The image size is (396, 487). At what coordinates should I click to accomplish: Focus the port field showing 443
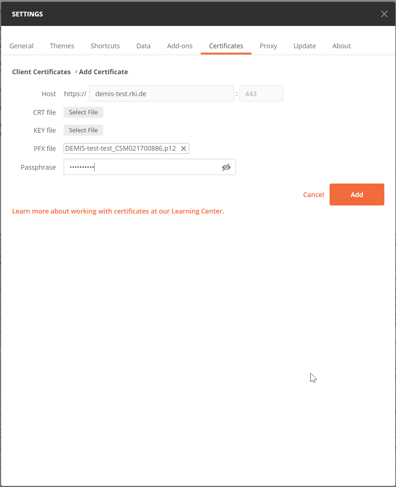261,94
